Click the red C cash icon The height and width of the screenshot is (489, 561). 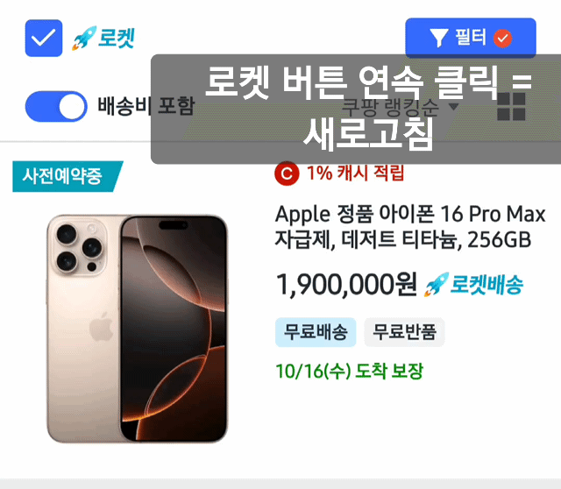click(x=287, y=174)
